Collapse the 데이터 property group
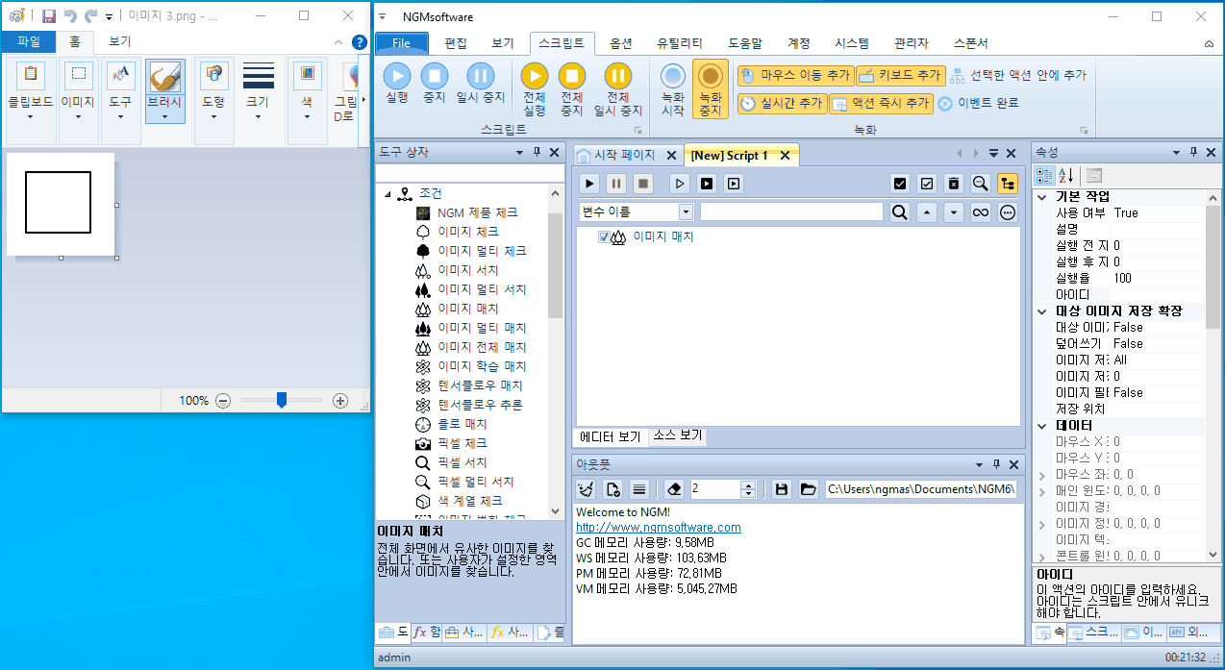The image size is (1225, 670). (x=1042, y=425)
